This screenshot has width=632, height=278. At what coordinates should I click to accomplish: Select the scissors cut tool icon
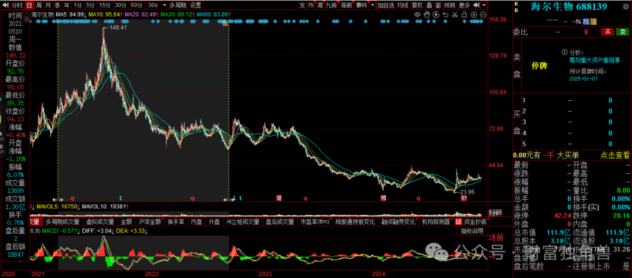[455, 14]
